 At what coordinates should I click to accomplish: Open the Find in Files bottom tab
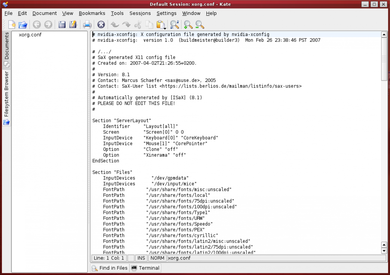click(110, 268)
